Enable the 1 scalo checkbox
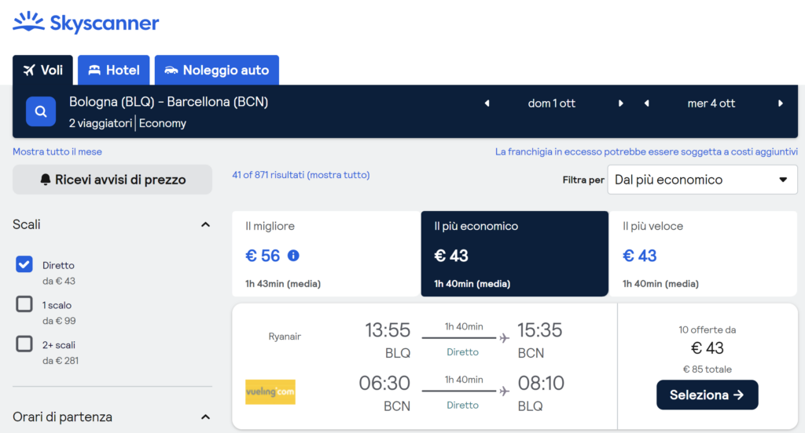 coord(24,304)
